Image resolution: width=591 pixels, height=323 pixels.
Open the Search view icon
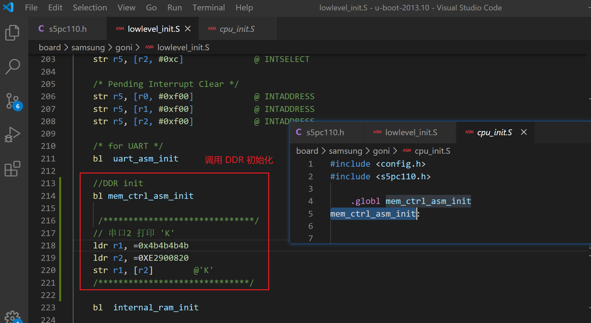point(12,66)
